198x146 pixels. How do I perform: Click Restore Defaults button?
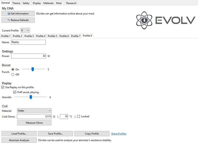click(18, 20)
